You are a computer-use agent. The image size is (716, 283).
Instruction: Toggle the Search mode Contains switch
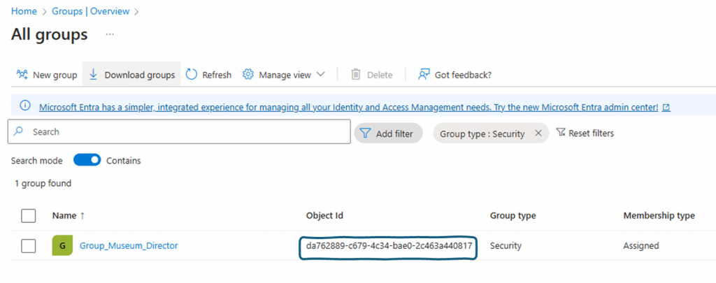click(87, 161)
